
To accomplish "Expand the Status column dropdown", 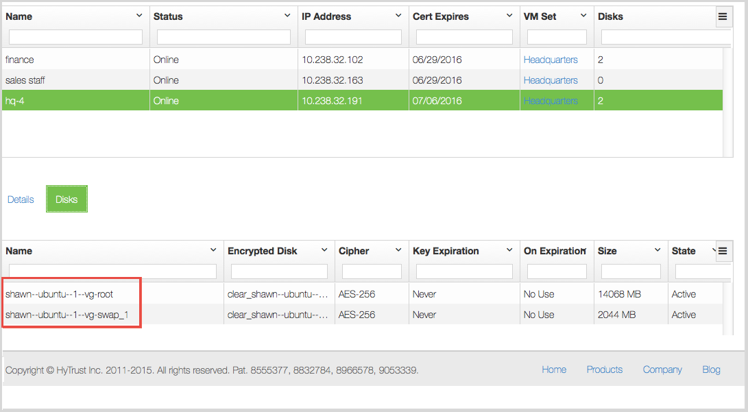I will pyautogui.click(x=289, y=15).
